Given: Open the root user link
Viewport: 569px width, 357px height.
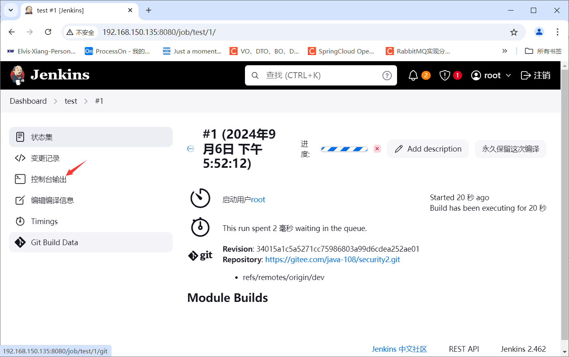Looking at the screenshot, I should coord(258,199).
